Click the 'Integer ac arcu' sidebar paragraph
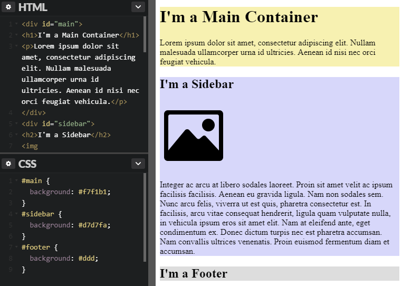Image resolution: width=402 pixels, height=286 pixels. [x=276, y=218]
